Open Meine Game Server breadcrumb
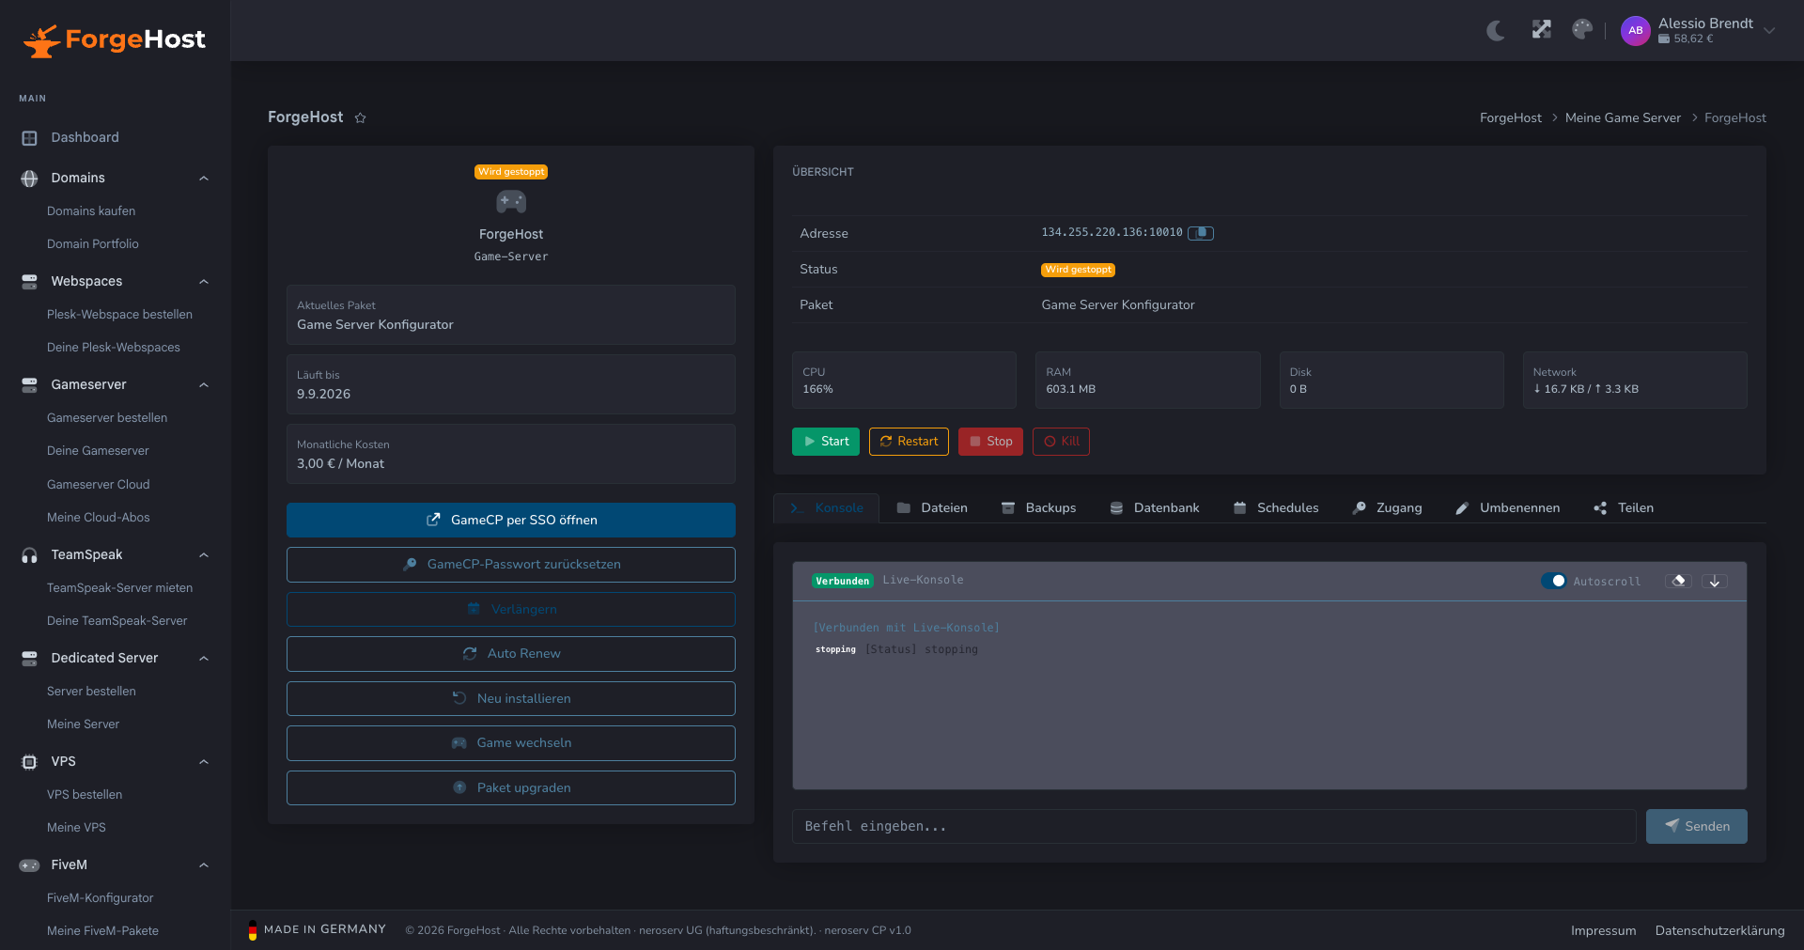The height and width of the screenshot is (950, 1804). click(x=1623, y=118)
